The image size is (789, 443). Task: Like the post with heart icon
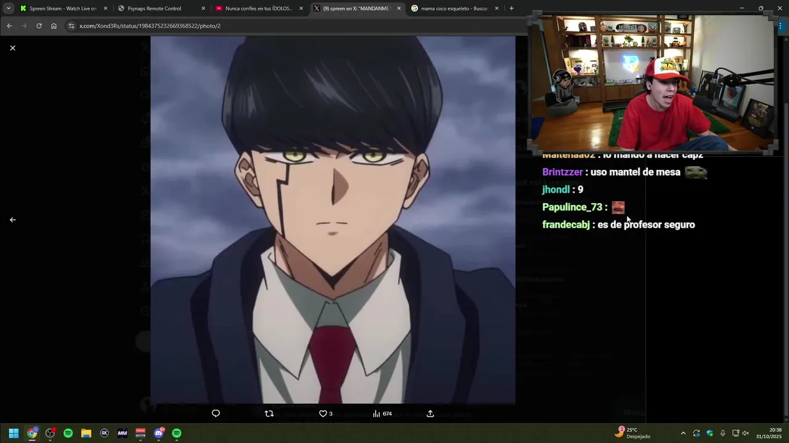pyautogui.click(x=322, y=413)
